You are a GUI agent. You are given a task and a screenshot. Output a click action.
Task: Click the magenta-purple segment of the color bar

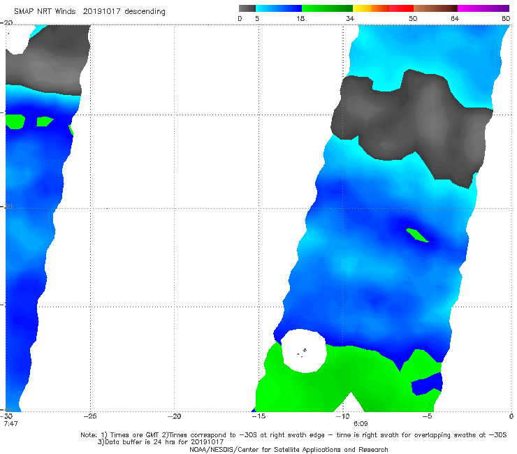483,8
